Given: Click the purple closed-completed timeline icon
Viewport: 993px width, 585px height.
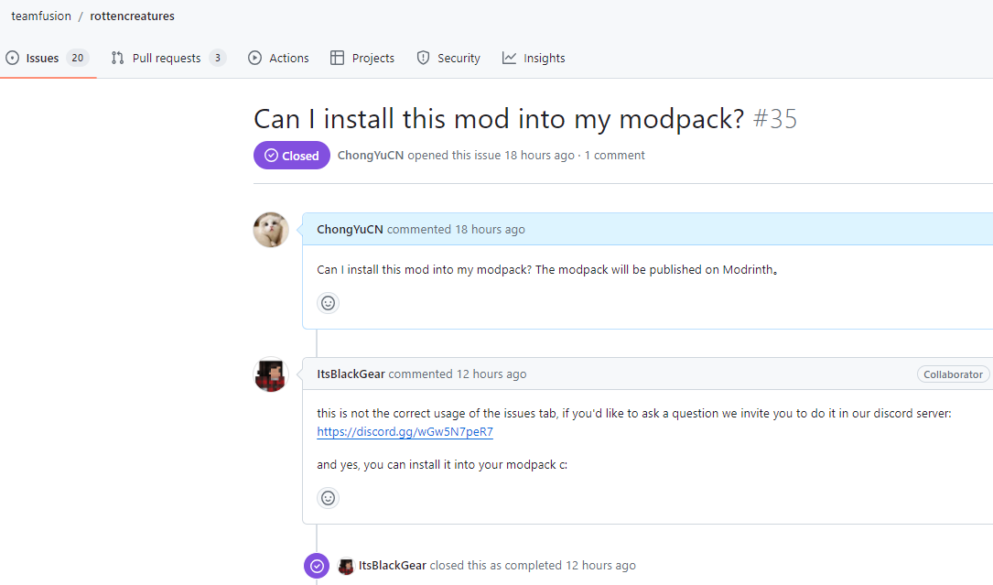Looking at the screenshot, I should 317,566.
